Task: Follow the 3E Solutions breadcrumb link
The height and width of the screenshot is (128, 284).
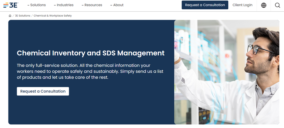Action: (23, 16)
